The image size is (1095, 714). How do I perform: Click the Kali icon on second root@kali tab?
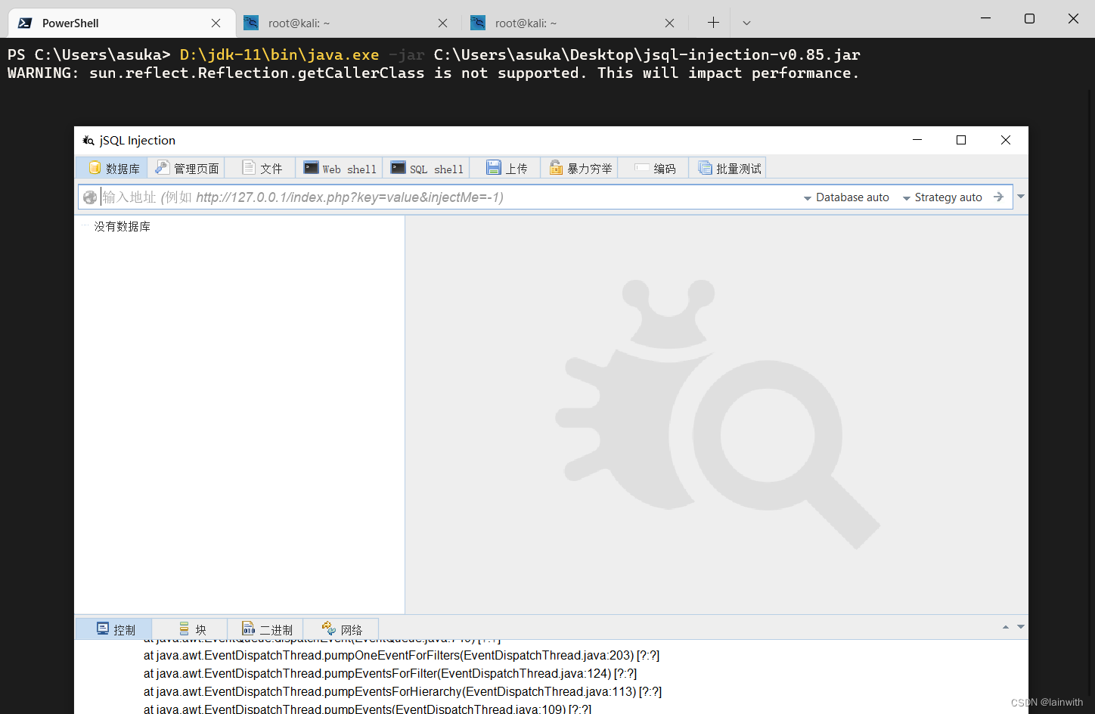(x=478, y=23)
